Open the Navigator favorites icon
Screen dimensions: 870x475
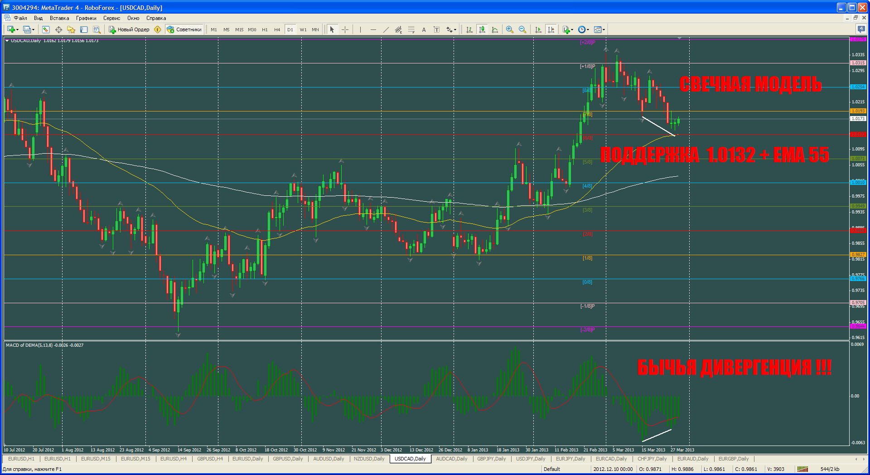click(71, 29)
